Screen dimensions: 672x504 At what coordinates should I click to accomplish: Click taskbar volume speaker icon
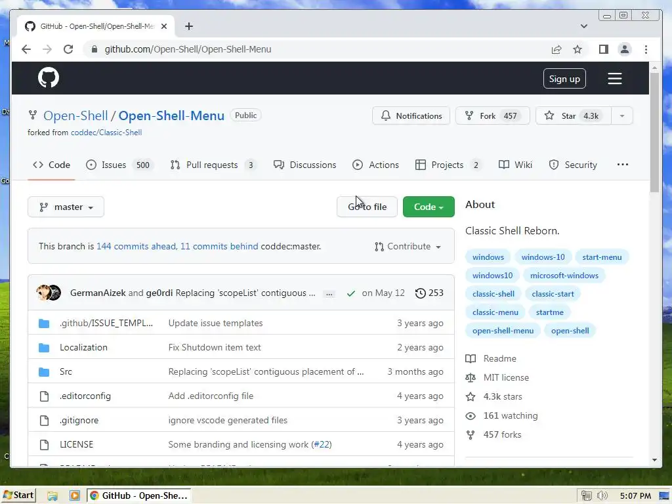(602, 496)
